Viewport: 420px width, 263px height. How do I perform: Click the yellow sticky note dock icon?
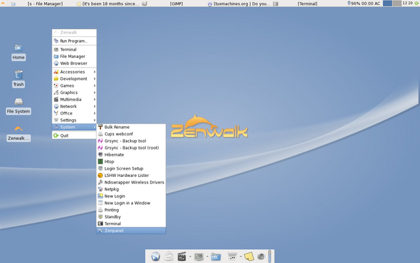[x=249, y=256]
